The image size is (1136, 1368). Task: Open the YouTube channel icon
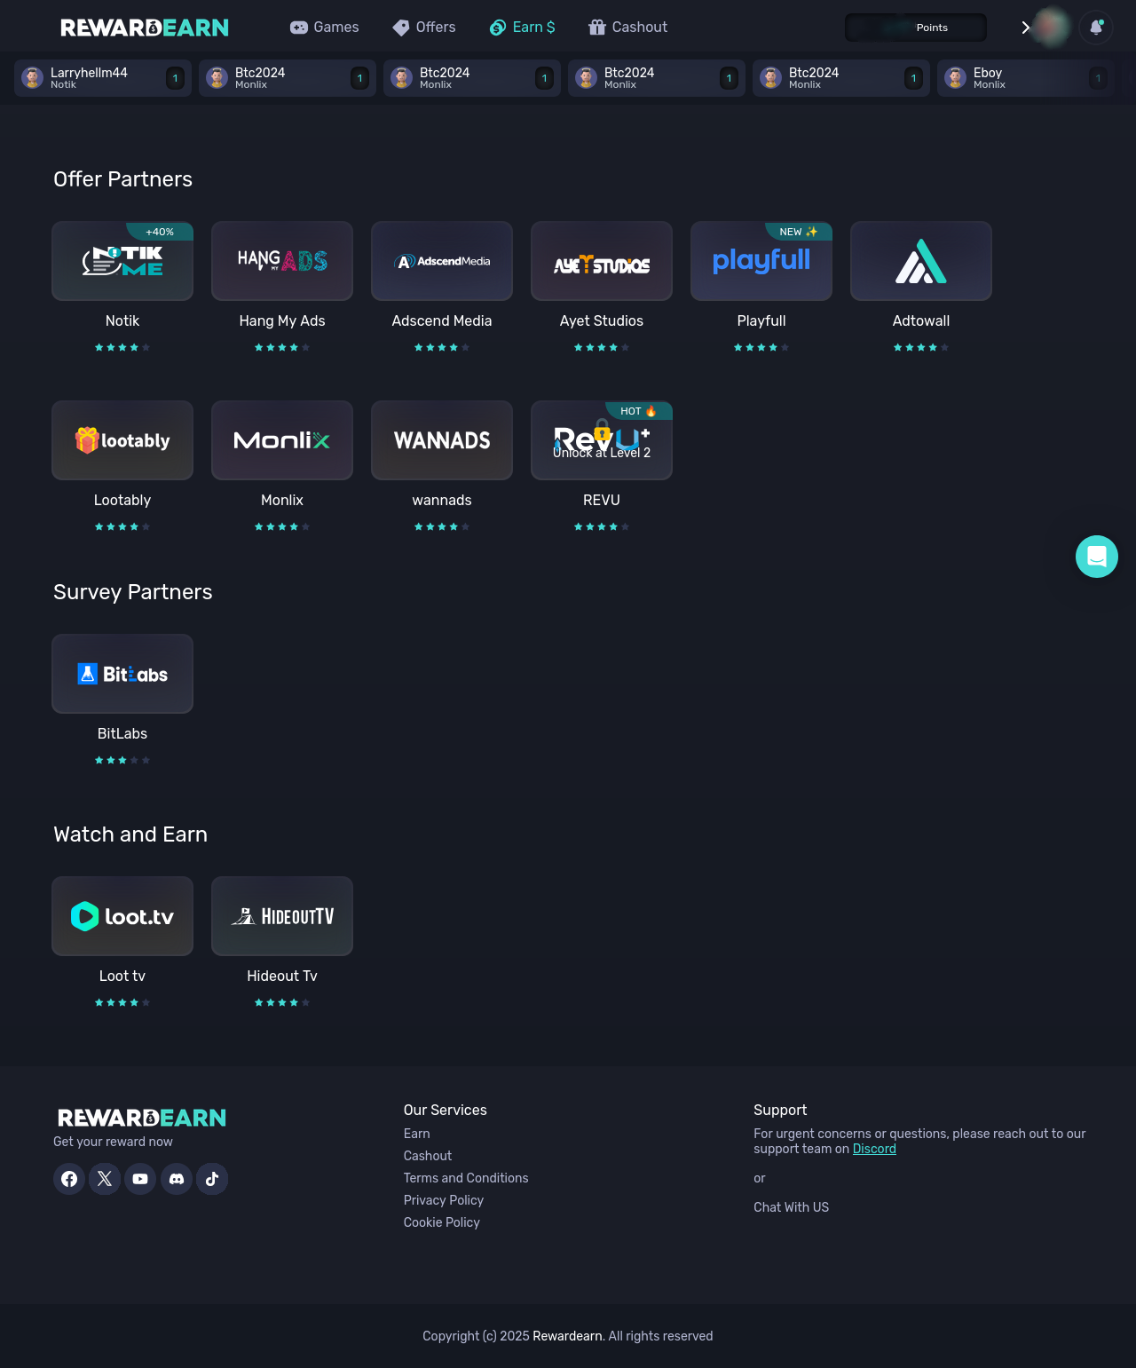tap(140, 1179)
